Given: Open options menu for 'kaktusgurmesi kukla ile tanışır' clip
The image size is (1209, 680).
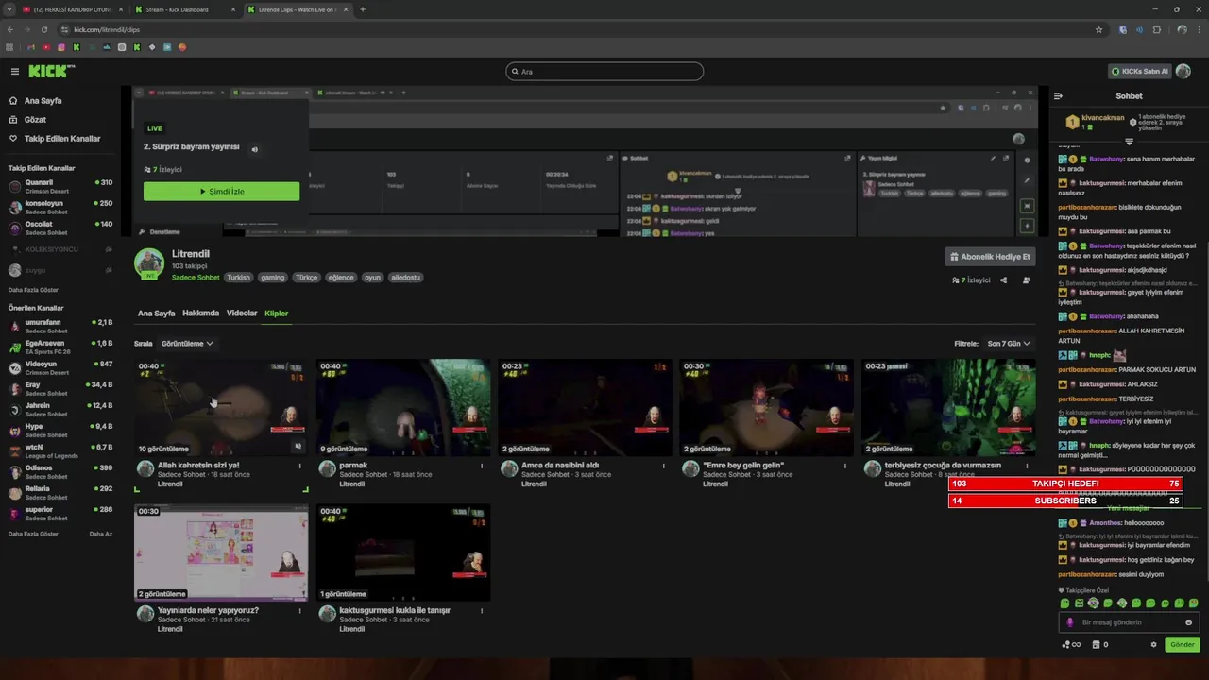Looking at the screenshot, I should click(x=482, y=611).
